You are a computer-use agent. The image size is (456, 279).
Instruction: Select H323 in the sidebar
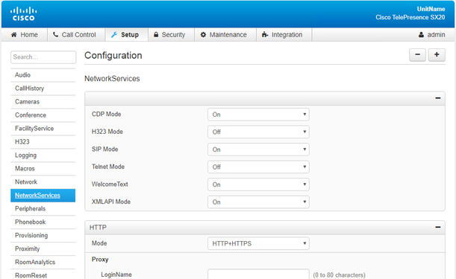click(43, 142)
